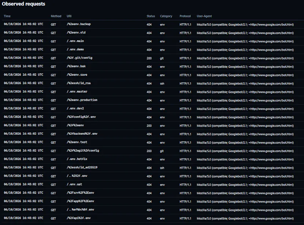The height and width of the screenshot is (225, 304).
Task: Click status 404 in /%2essh/id_rsa row
Action: (x=149, y=83)
